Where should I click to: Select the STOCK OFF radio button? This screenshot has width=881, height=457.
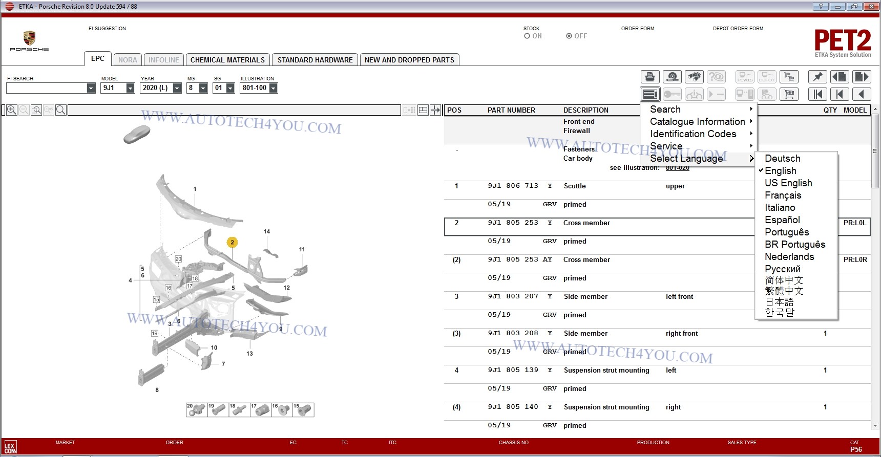(569, 36)
